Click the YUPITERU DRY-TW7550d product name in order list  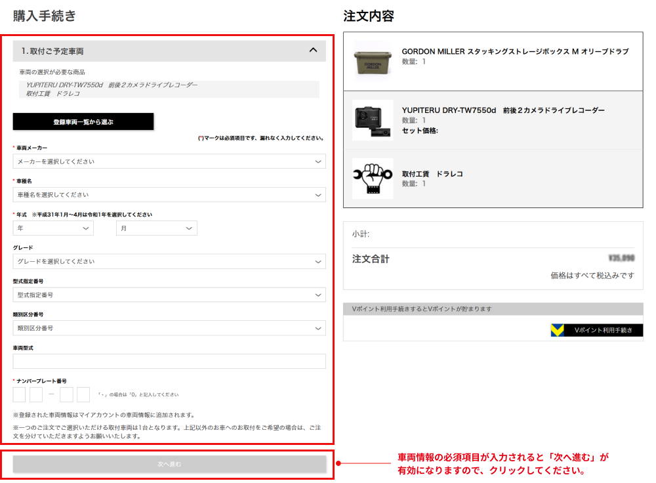pos(503,110)
